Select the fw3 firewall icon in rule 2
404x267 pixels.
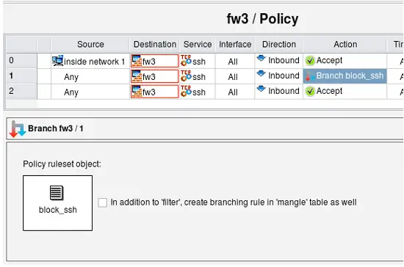pyautogui.click(x=137, y=92)
